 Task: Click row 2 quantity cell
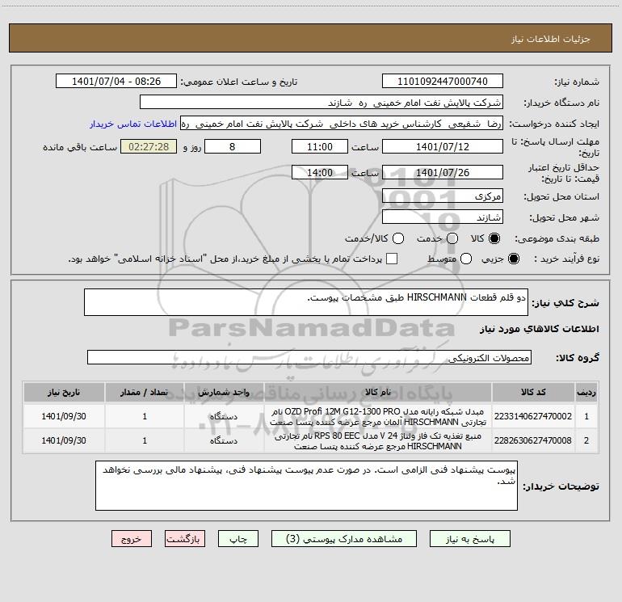145,440
